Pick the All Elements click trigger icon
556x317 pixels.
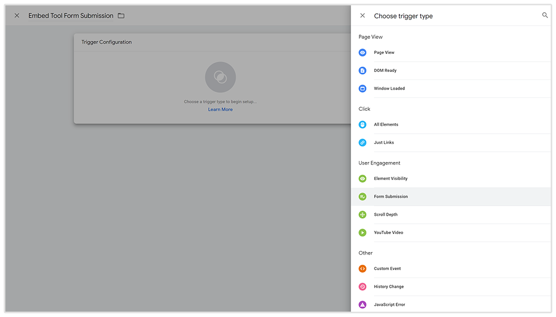click(363, 125)
